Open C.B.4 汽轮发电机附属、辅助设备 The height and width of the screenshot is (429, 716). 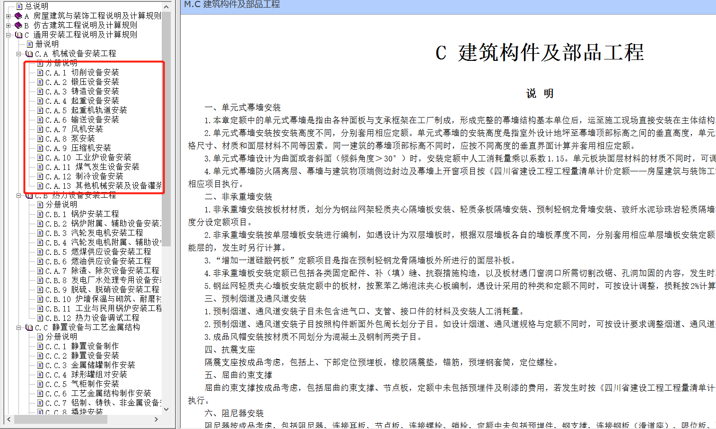[x=103, y=242]
